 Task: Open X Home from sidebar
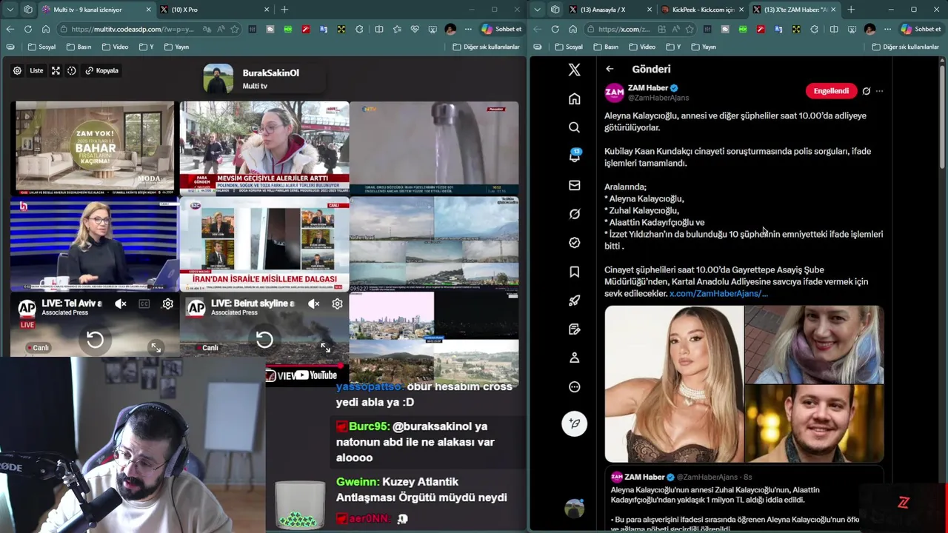[x=574, y=98]
